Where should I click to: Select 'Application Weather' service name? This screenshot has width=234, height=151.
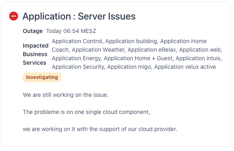[98, 50]
